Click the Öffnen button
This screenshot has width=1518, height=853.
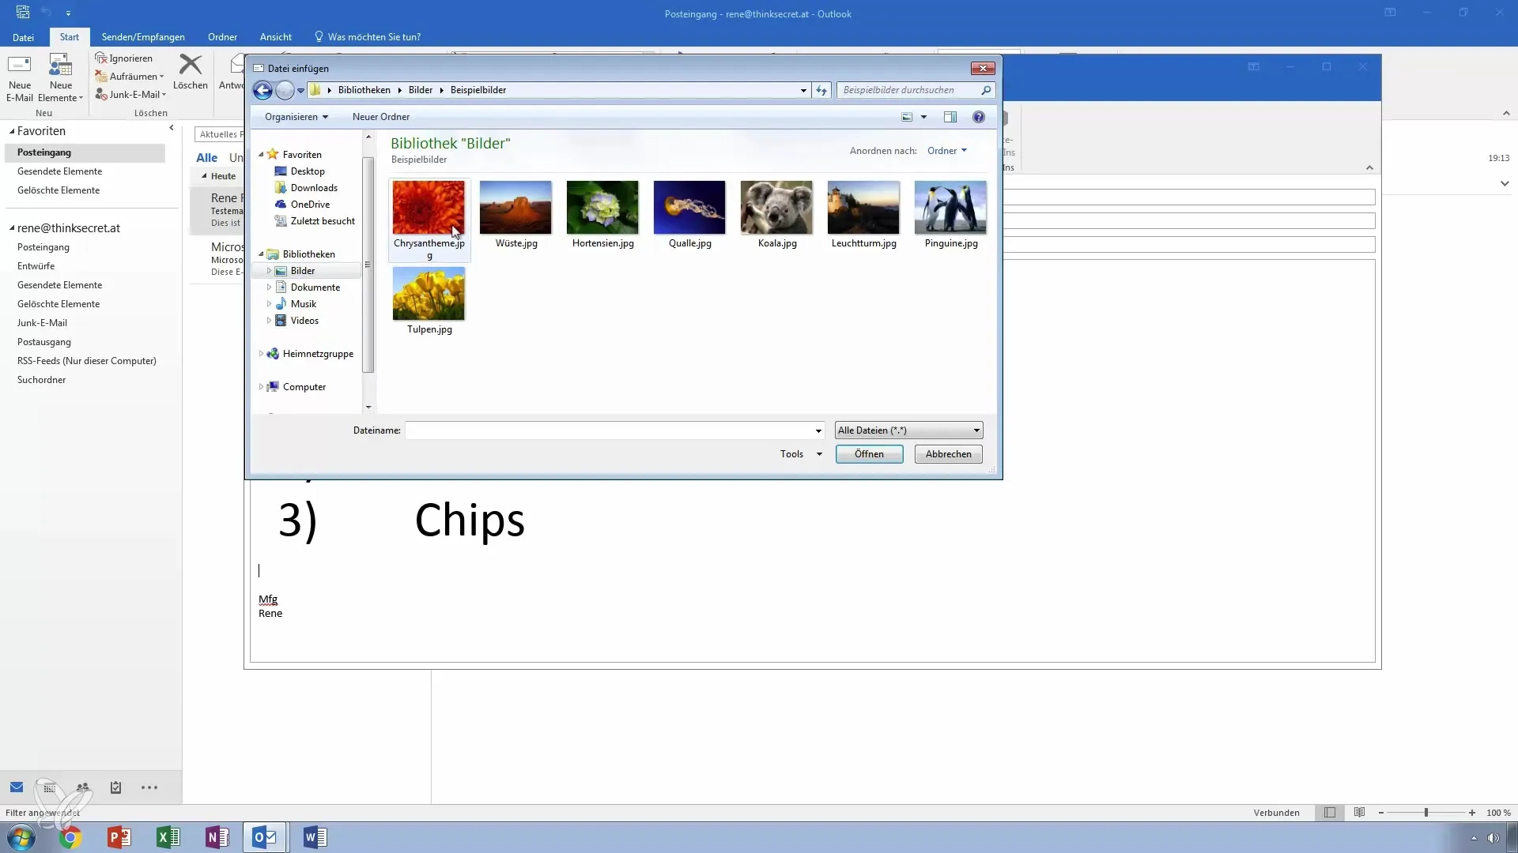tap(869, 454)
